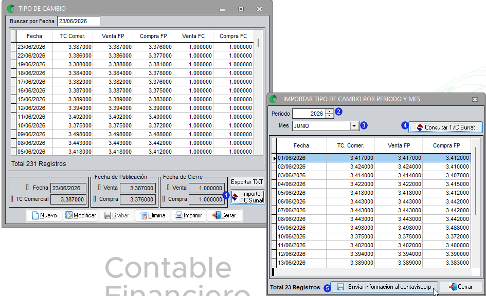The image size is (486, 296).
Task: Select row 05/06/2026 in main table
Action: tap(135, 152)
